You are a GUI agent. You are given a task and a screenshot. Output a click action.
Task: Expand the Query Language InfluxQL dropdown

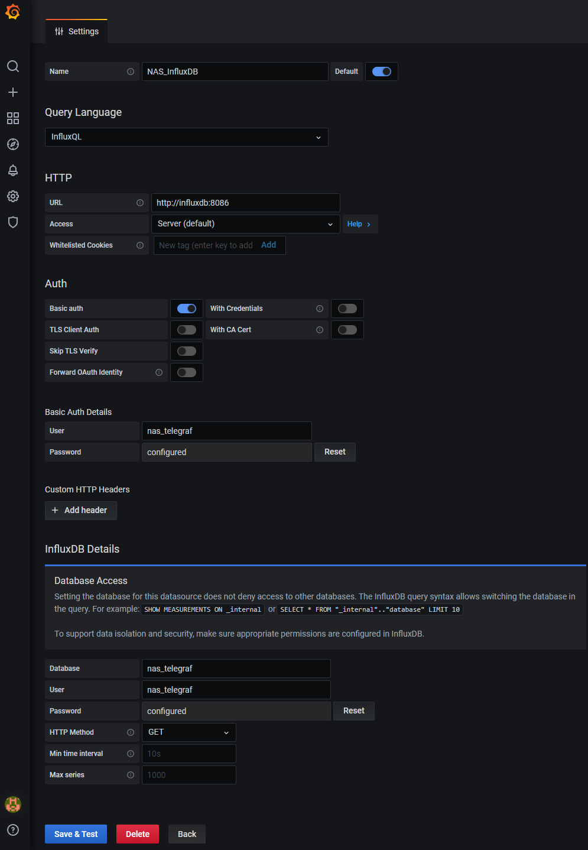coord(186,137)
